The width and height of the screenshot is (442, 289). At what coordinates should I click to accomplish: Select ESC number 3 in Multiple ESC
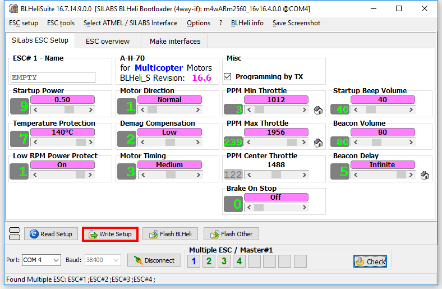click(224, 261)
